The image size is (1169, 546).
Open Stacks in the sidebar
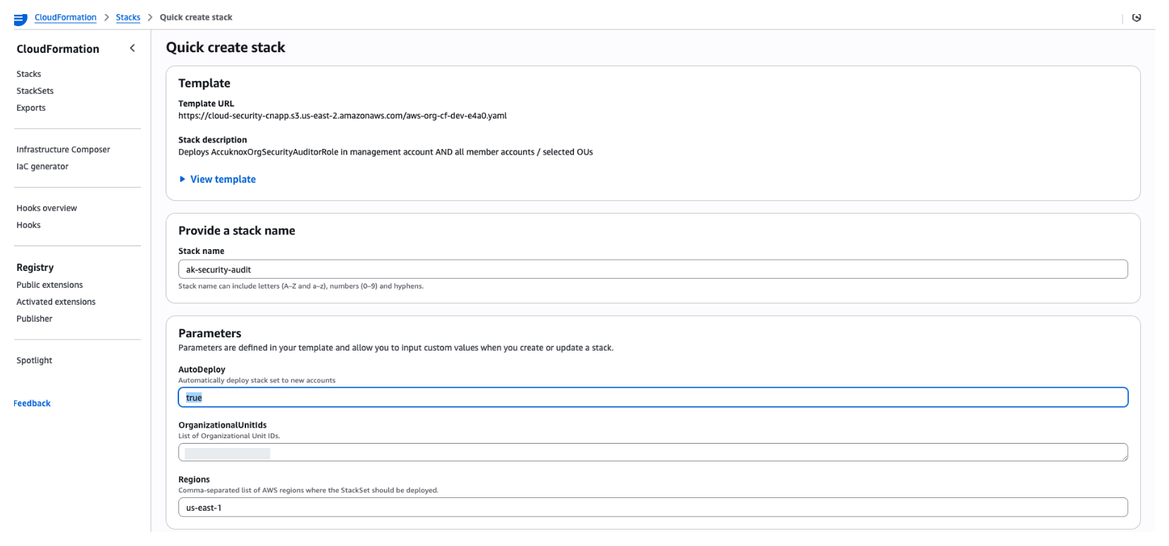pos(29,74)
